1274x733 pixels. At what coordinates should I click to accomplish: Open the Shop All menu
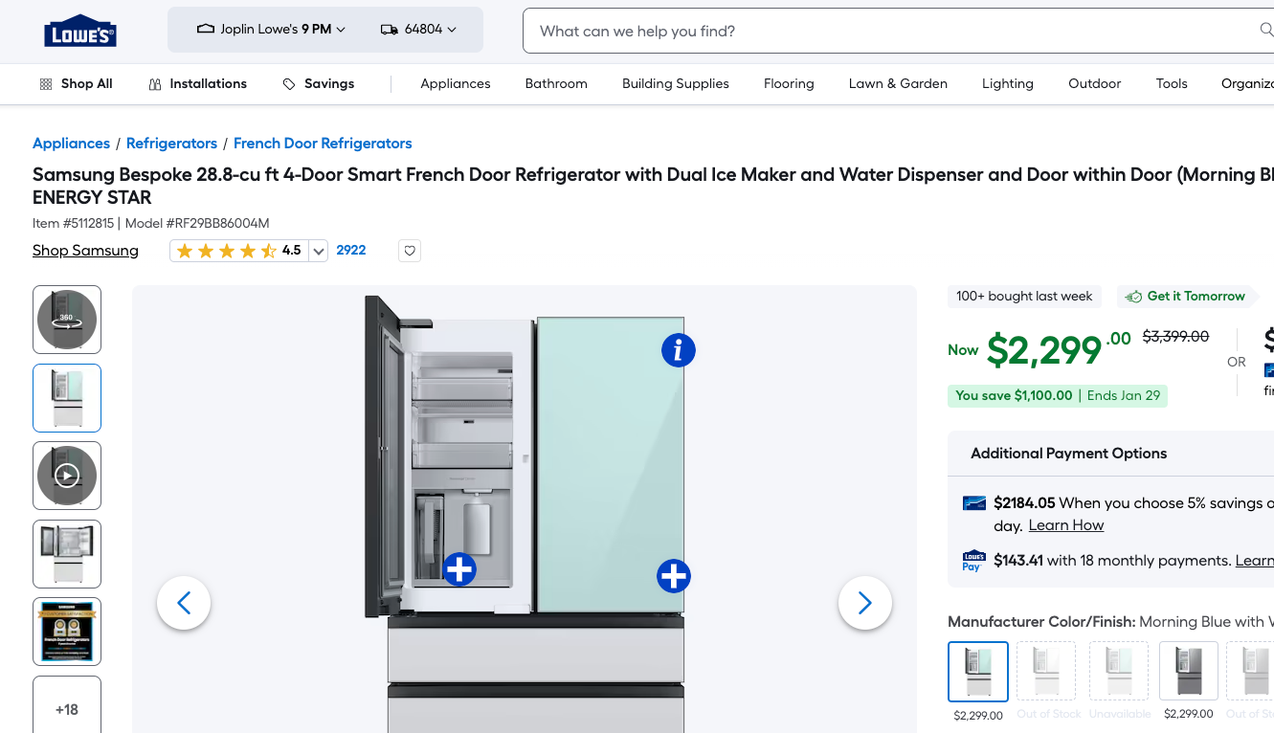[x=76, y=84]
